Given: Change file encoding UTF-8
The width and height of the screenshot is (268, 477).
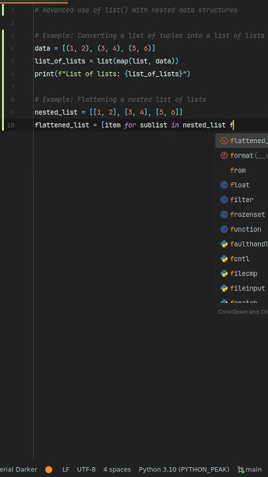Looking at the screenshot, I should point(86,470).
